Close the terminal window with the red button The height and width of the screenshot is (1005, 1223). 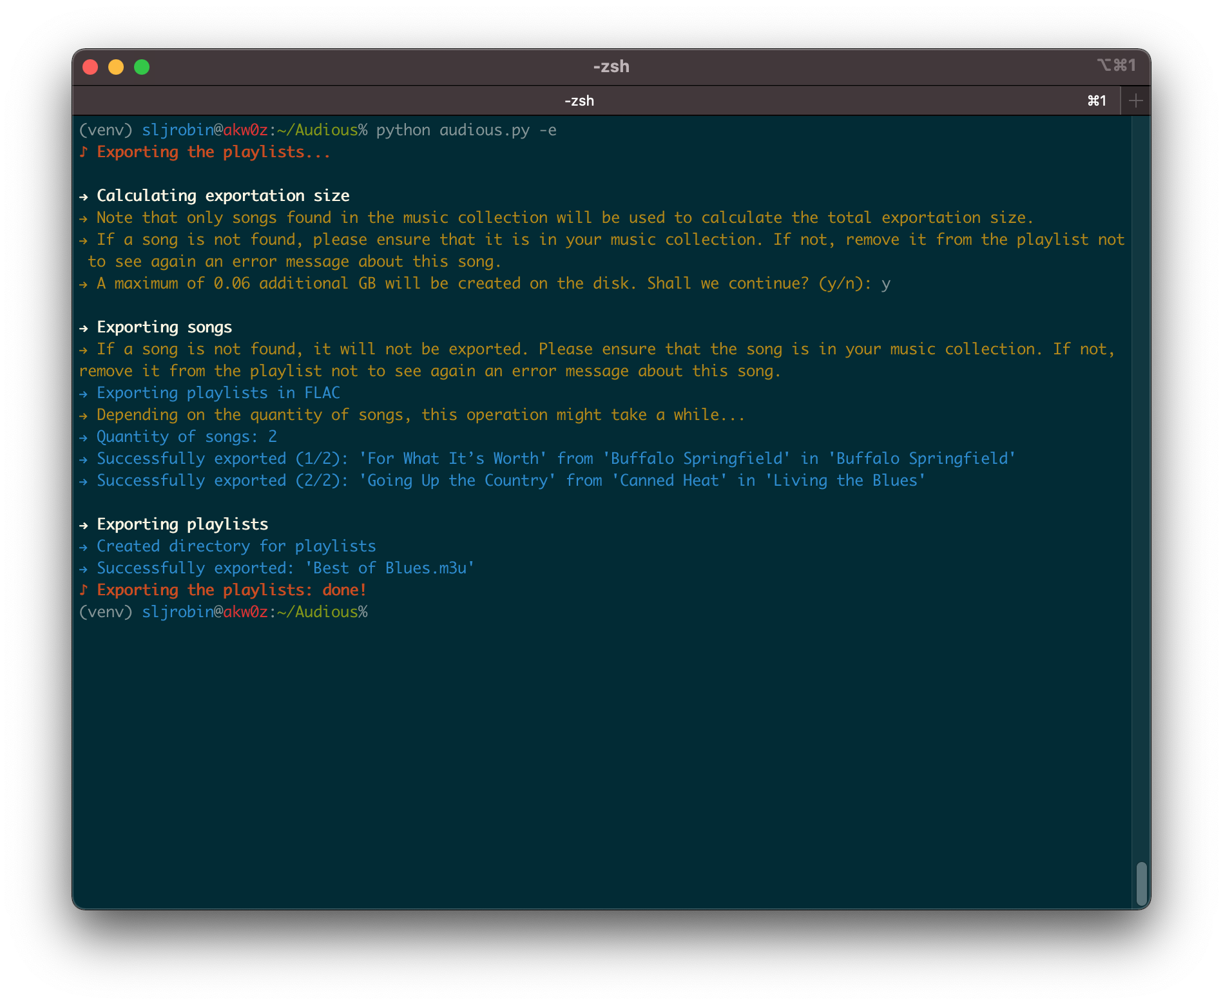pyautogui.click(x=90, y=67)
